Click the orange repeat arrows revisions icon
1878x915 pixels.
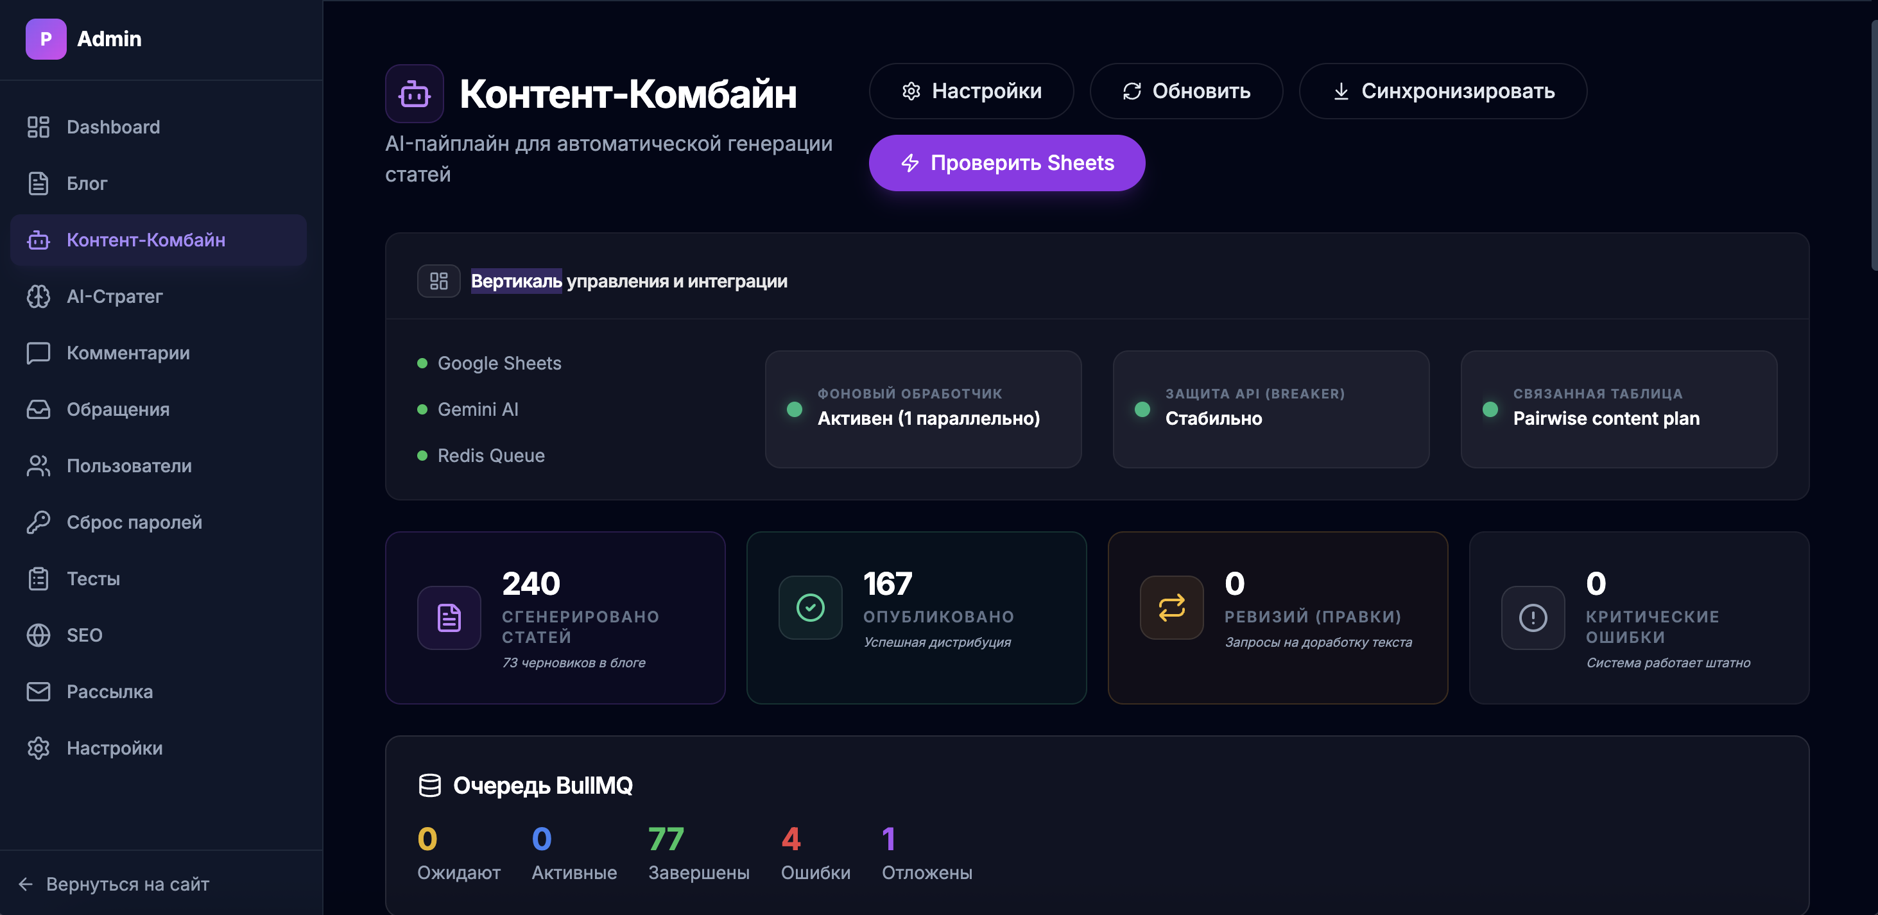[1171, 608]
